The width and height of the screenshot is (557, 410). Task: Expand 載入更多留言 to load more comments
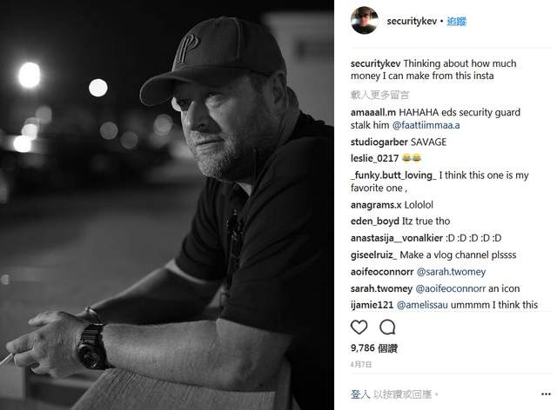coord(379,93)
